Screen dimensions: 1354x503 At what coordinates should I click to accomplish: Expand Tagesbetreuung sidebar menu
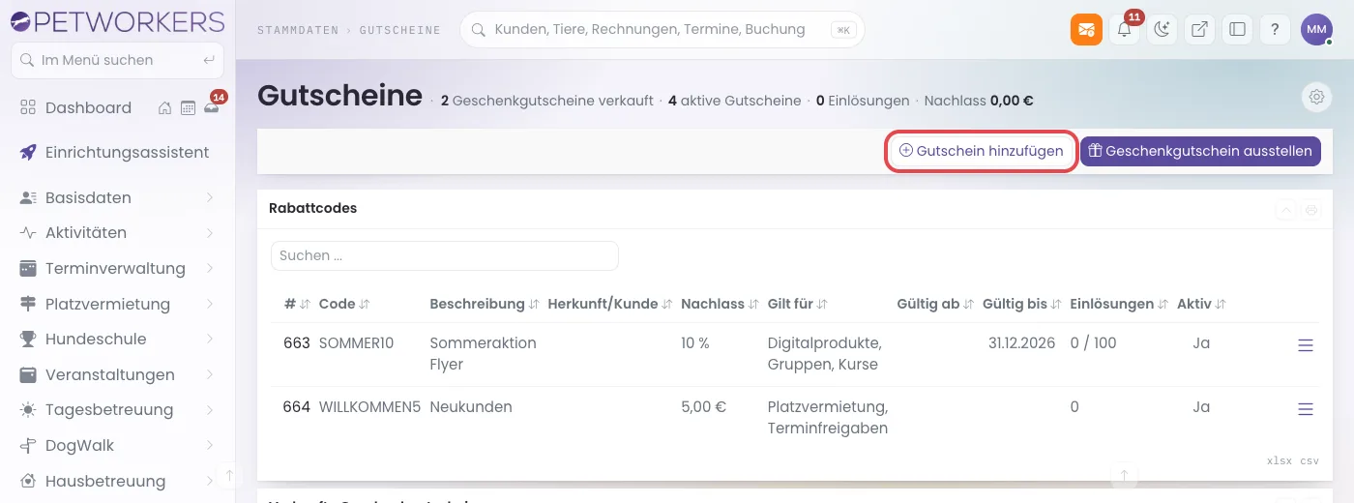(118, 409)
